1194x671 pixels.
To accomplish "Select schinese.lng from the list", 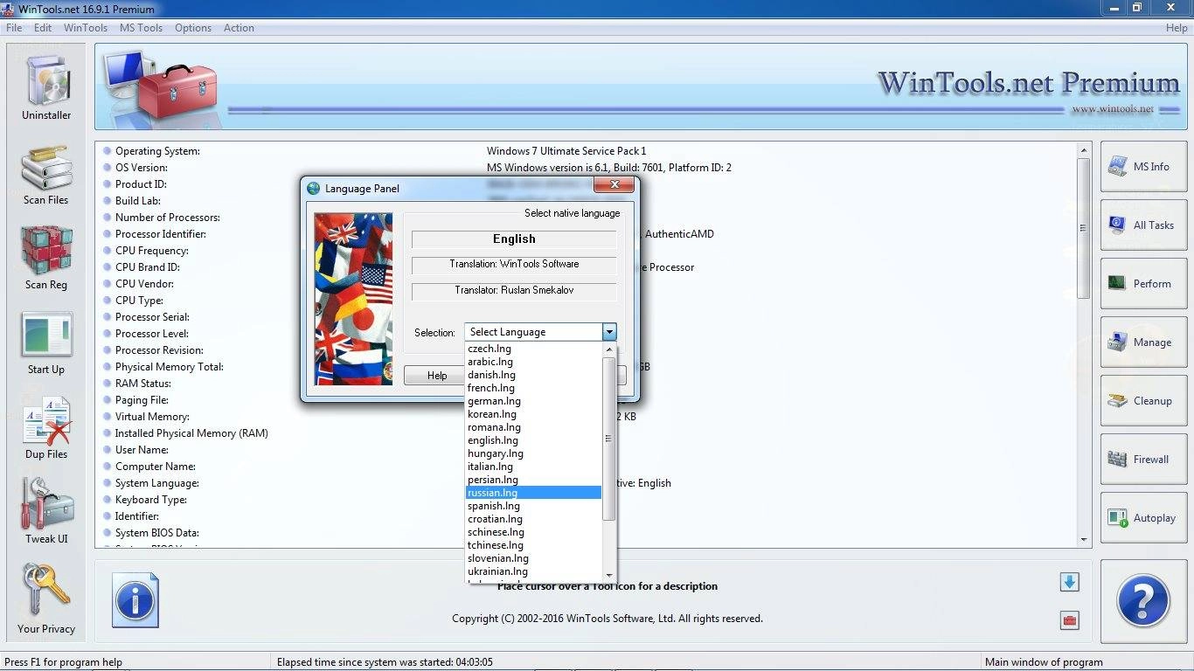I will (534, 532).
